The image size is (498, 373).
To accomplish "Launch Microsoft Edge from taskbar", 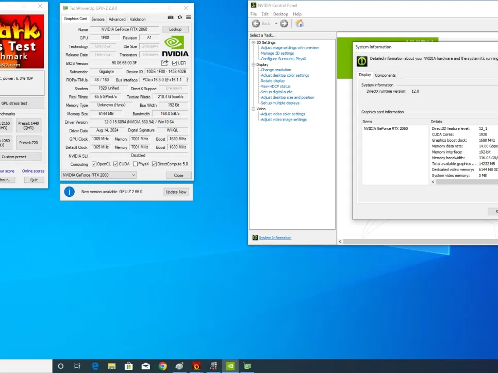I will tap(95, 366).
